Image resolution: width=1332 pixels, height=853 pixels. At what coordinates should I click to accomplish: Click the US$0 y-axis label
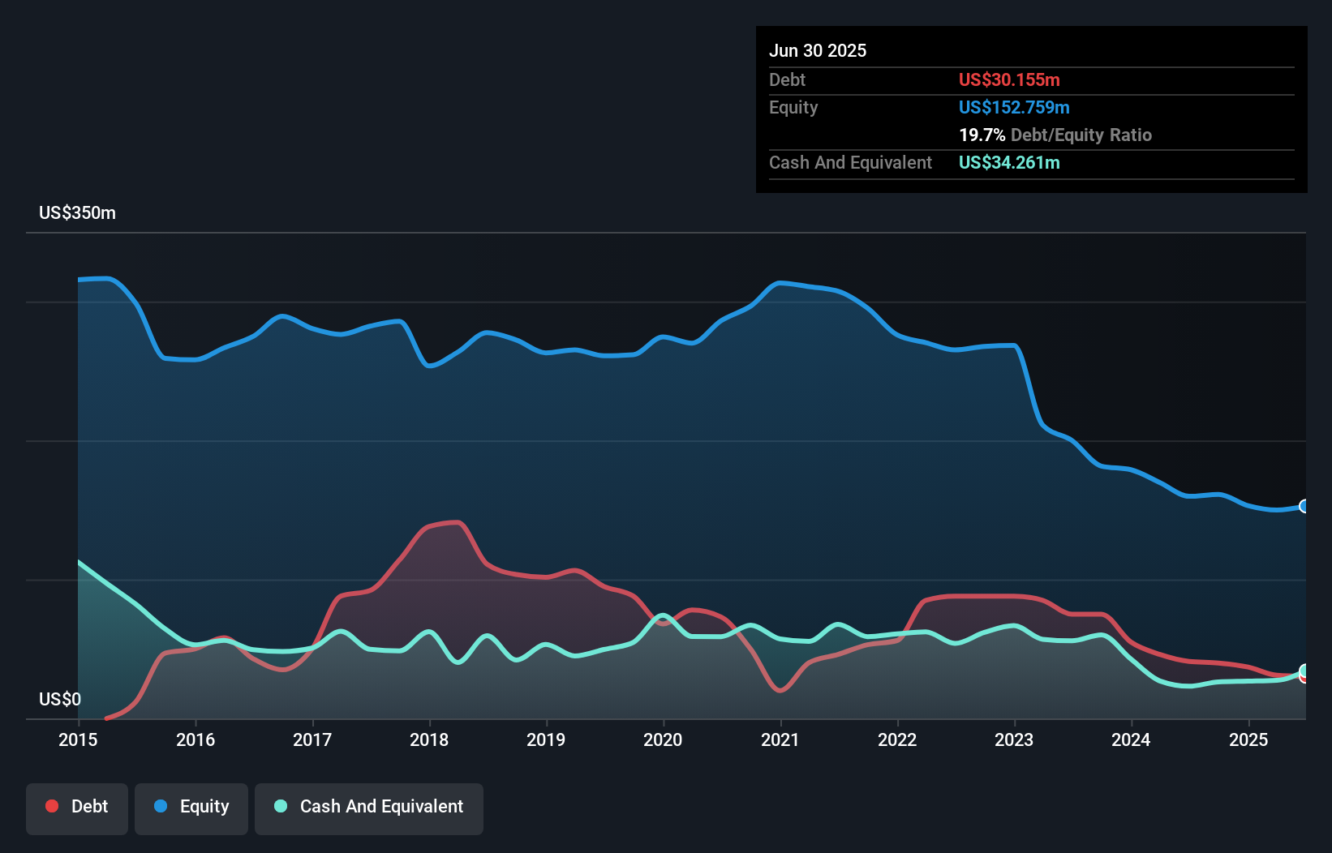[x=60, y=699]
